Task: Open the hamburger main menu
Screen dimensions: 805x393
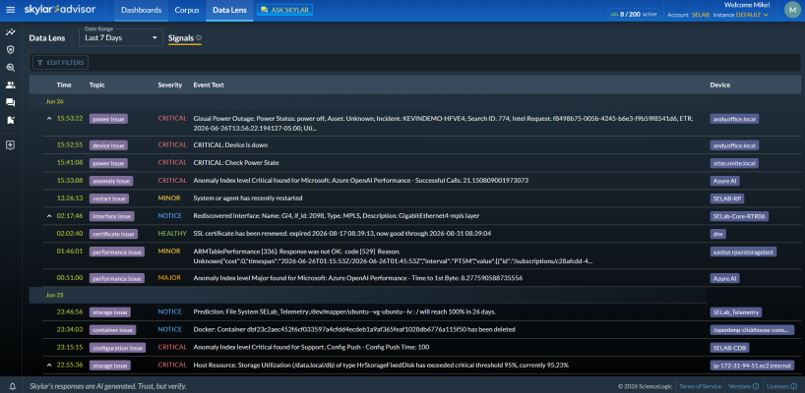Action: click(10, 10)
